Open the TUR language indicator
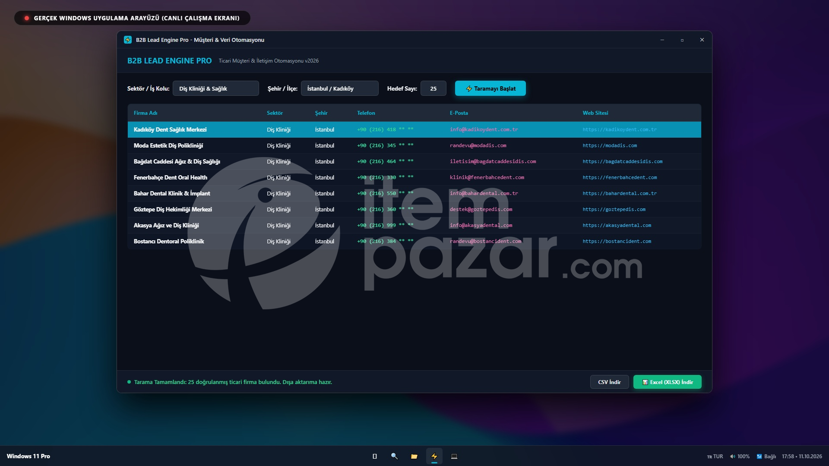Screen dimensions: 829x466 715,456
